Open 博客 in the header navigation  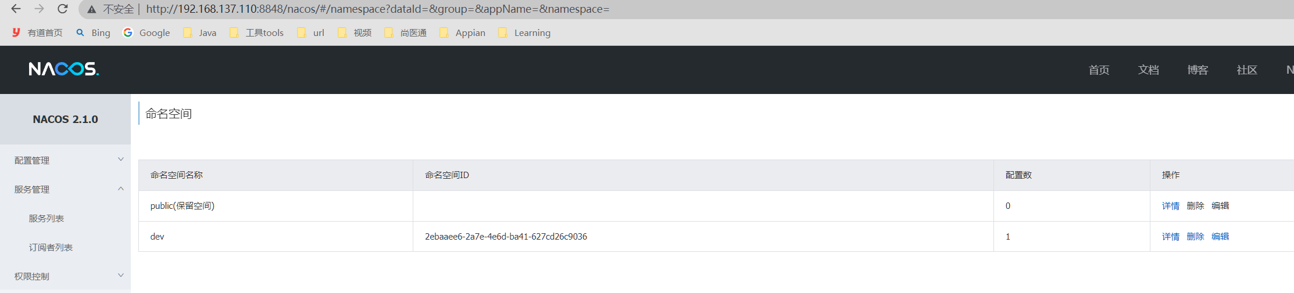tap(1198, 70)
